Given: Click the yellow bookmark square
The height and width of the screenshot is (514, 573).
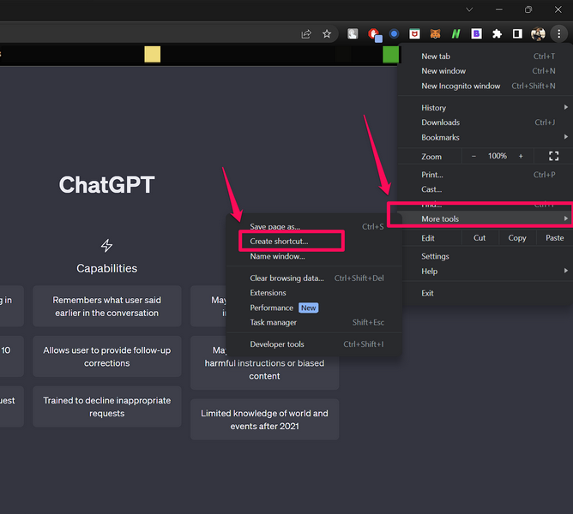Looking at the screenshot, I should click(x=153, y=55).
